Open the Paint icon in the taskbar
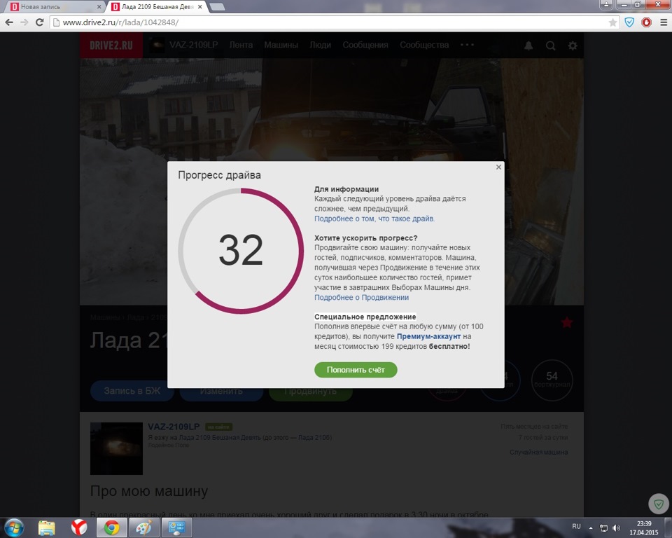 pyautogui.click(x=144, y=527)
